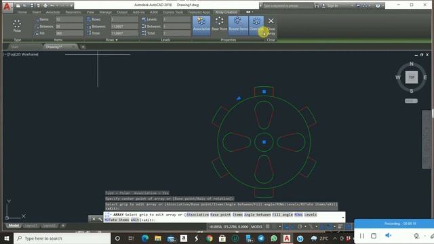Edit the Items Between angle field

(69, 26)
